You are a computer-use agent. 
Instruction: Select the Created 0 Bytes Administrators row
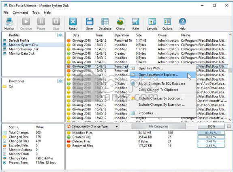click(146, 53)
